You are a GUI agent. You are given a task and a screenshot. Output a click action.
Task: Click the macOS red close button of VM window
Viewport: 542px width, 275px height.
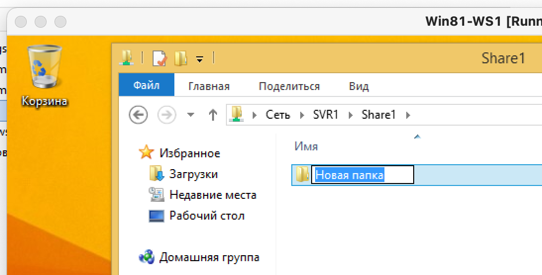click(x=21, y=22)
